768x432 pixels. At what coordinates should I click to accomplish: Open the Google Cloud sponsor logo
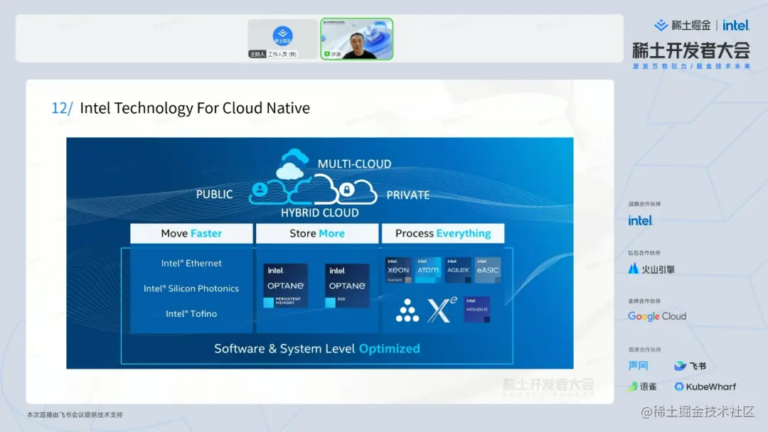(x=657, y=316)
